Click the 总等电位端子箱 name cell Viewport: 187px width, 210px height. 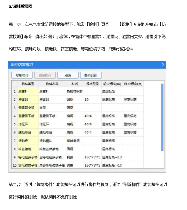[52, 157]
